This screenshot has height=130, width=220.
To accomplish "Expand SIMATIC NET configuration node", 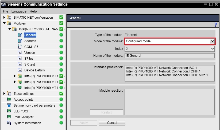I will [x=4, y=18].
